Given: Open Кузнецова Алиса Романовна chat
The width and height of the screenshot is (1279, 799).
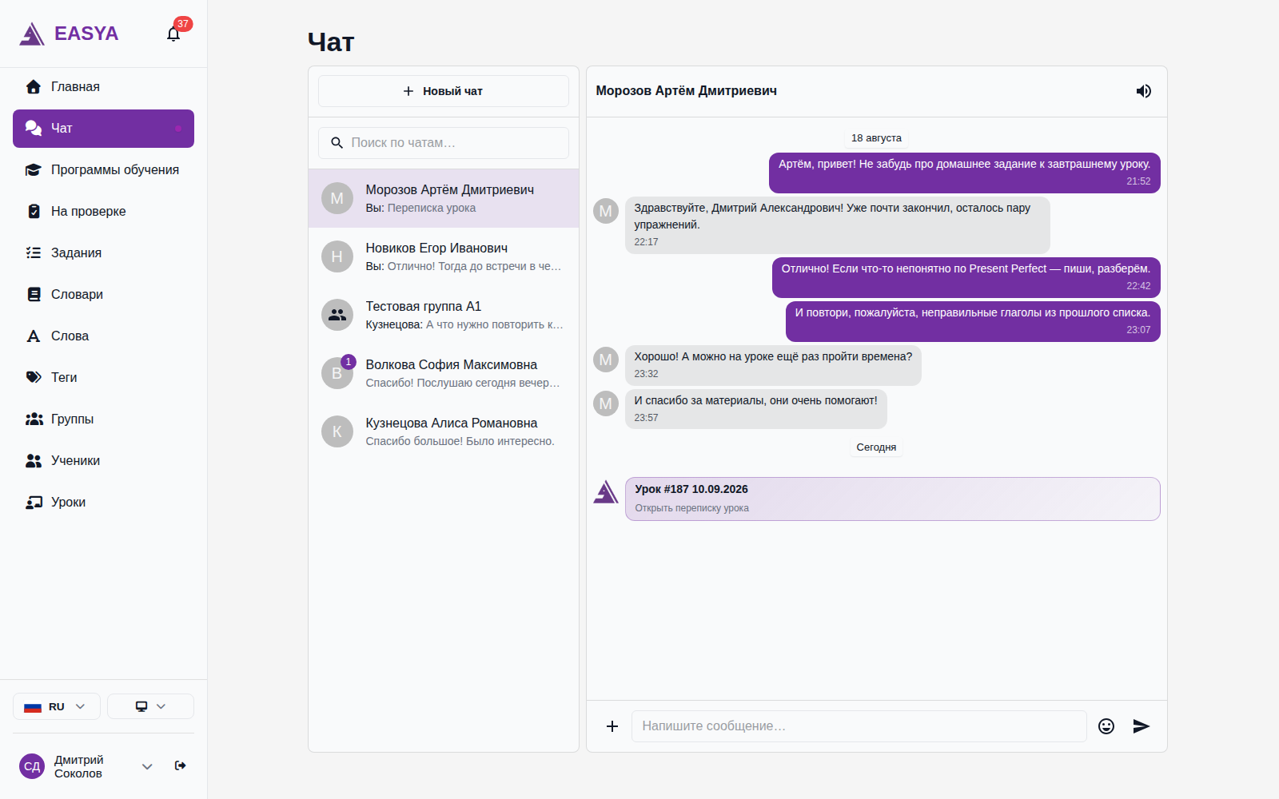Looking at the screenshot, I should pos(444,431).
